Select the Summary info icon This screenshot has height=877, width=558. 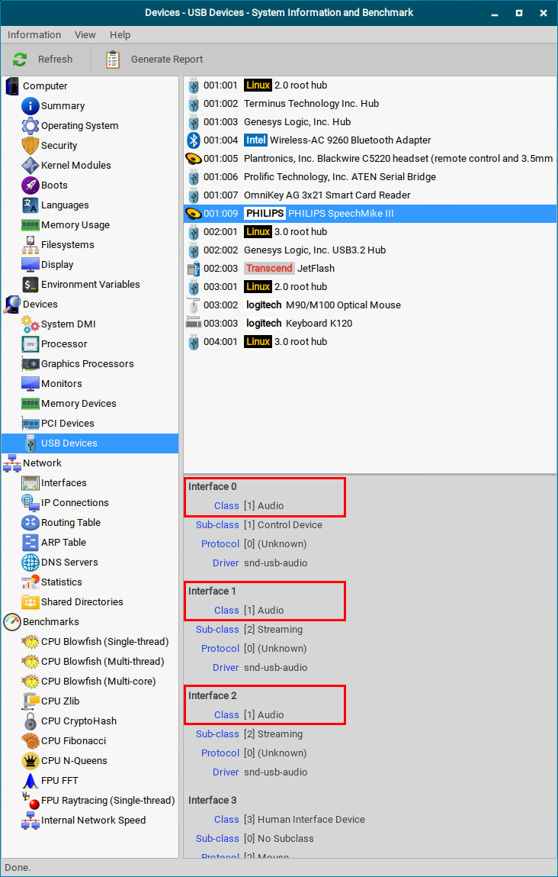tap(30, 105)
